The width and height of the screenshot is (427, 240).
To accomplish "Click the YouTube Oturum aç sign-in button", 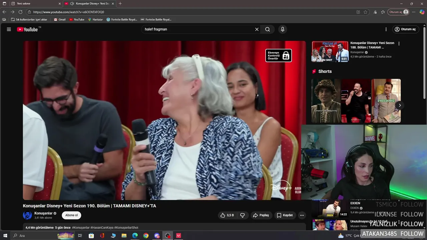I will tap(406, 29).
